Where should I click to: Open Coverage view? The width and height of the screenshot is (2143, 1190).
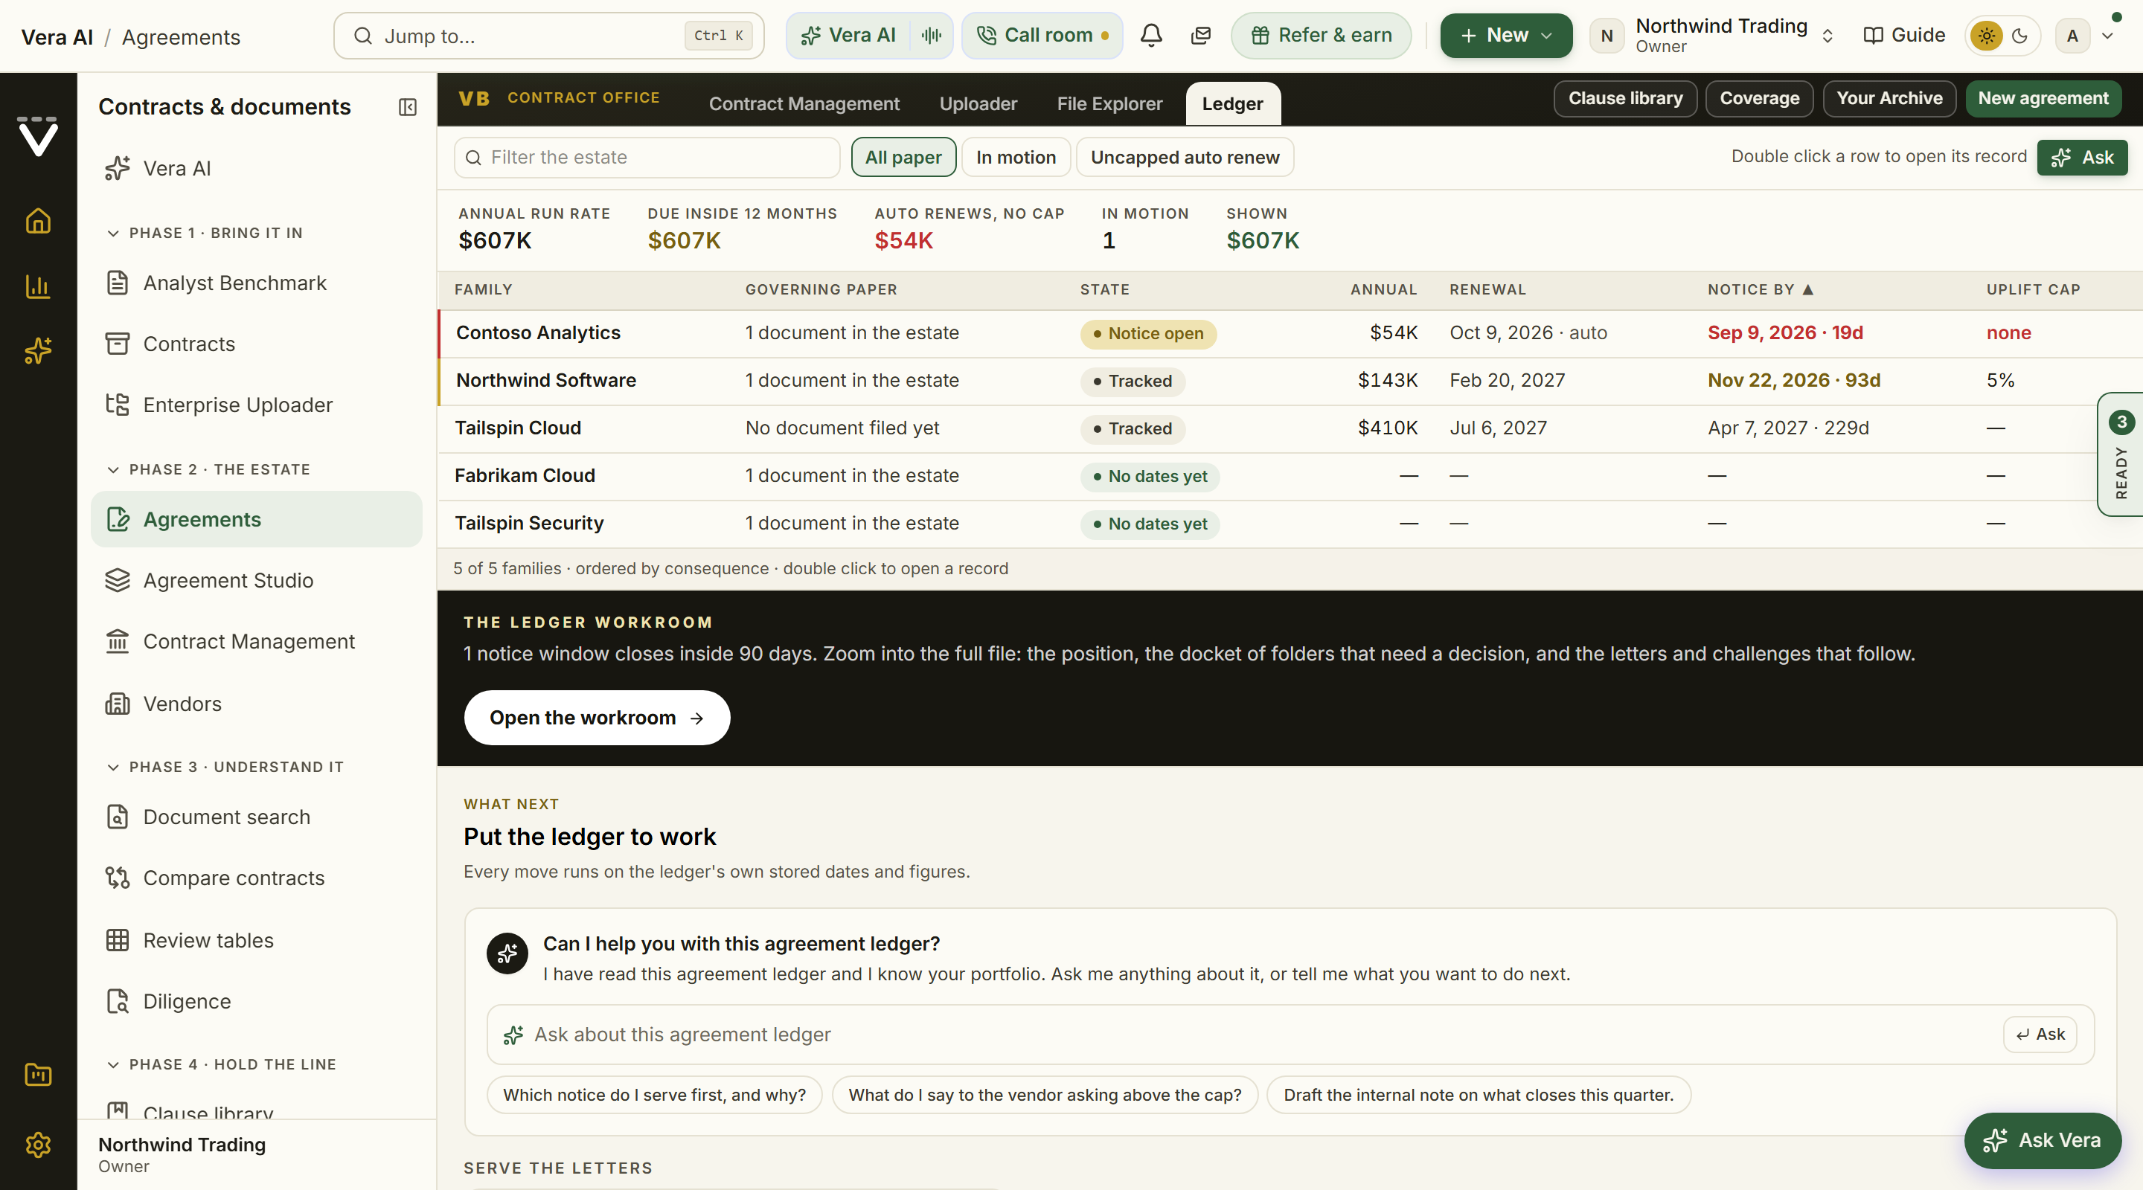tap(1760, 98)
